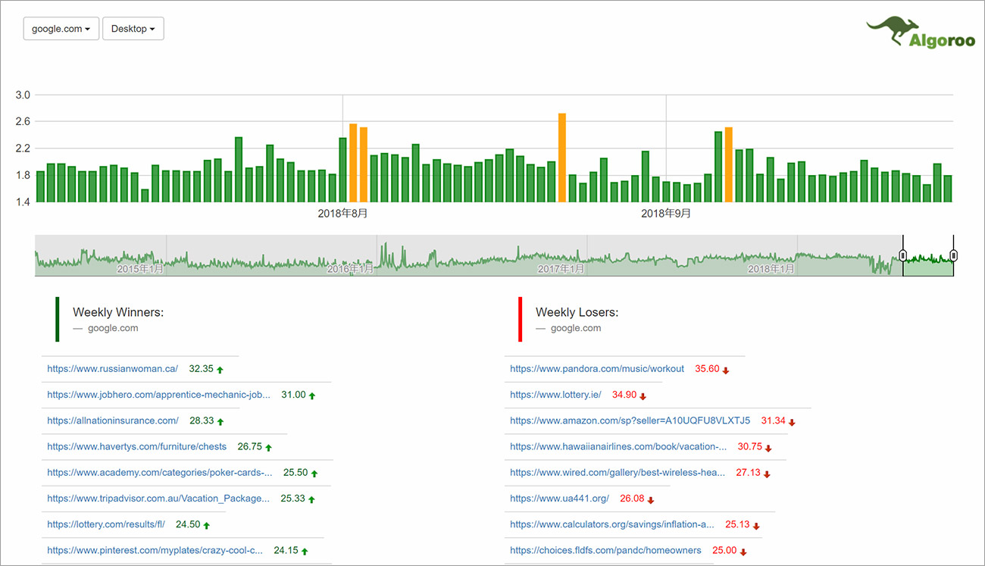Click the red down arrow beside 27.13

[x=767, y=474]
